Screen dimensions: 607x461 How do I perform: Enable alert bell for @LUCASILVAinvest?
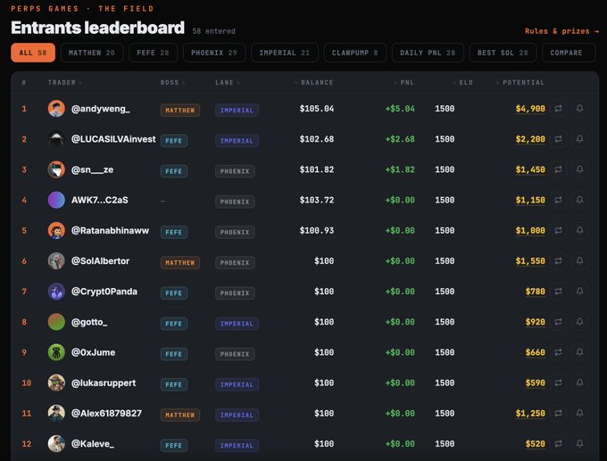pos(579,139)
